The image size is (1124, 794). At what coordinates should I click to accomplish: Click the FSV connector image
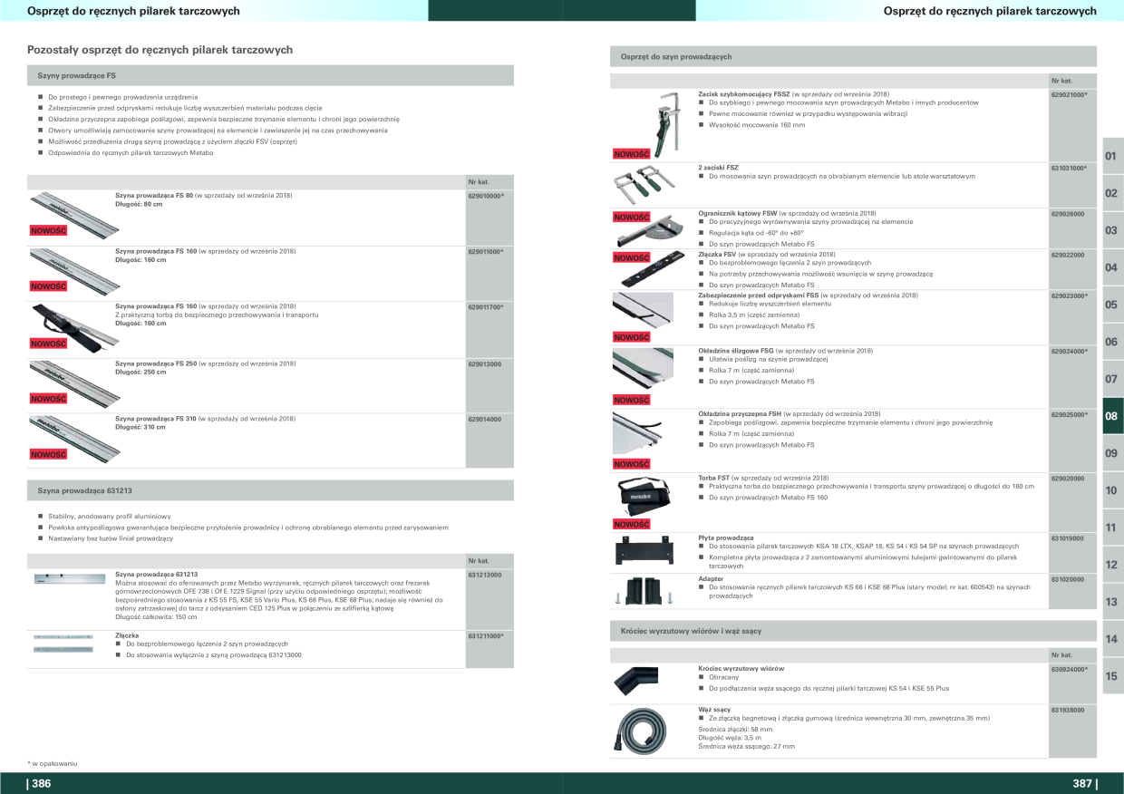(653, 271)
